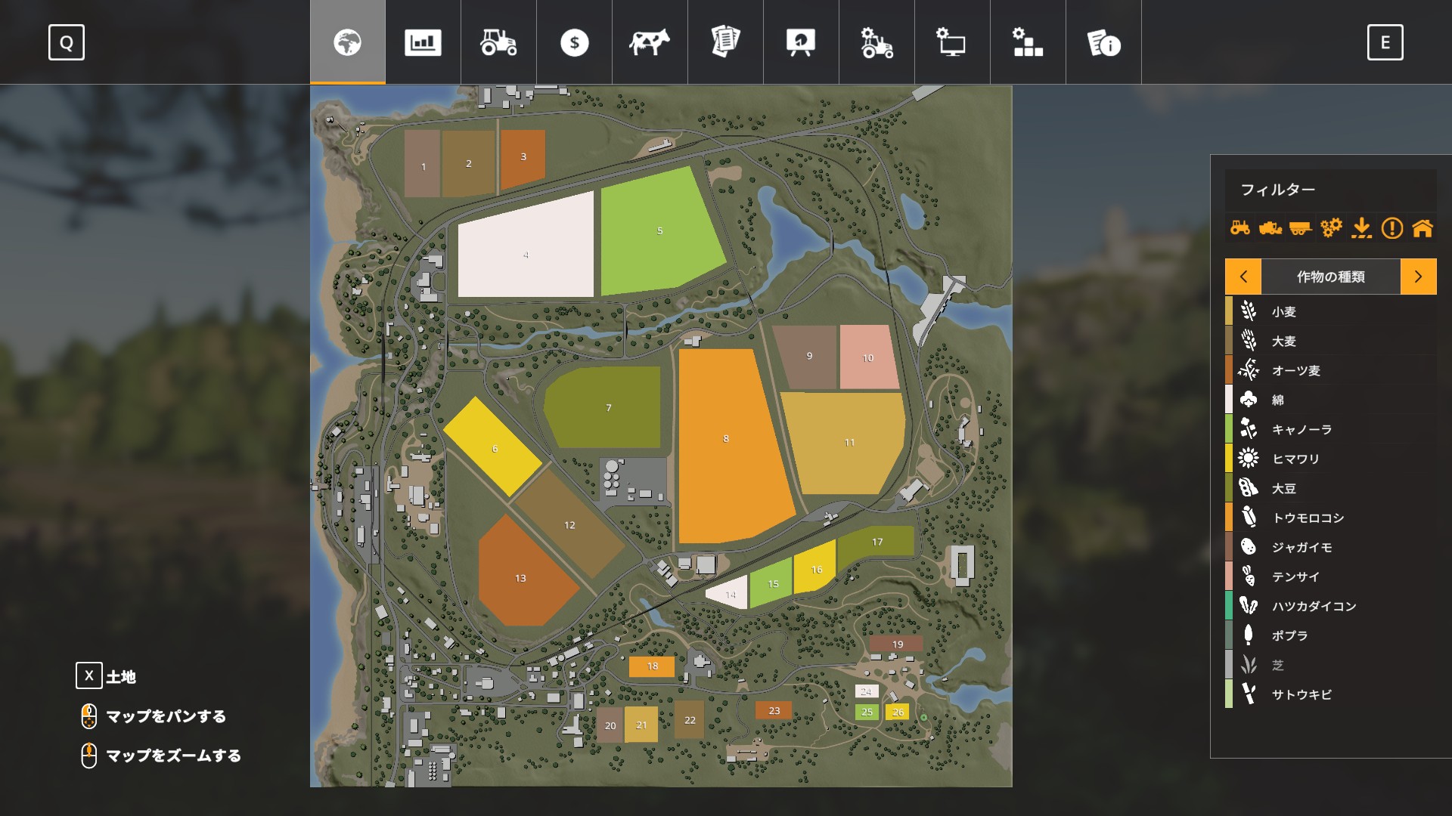Open the animals tab with cow icon
Image resolution: width=1452 pixels, height=816 pixels.
650,42
